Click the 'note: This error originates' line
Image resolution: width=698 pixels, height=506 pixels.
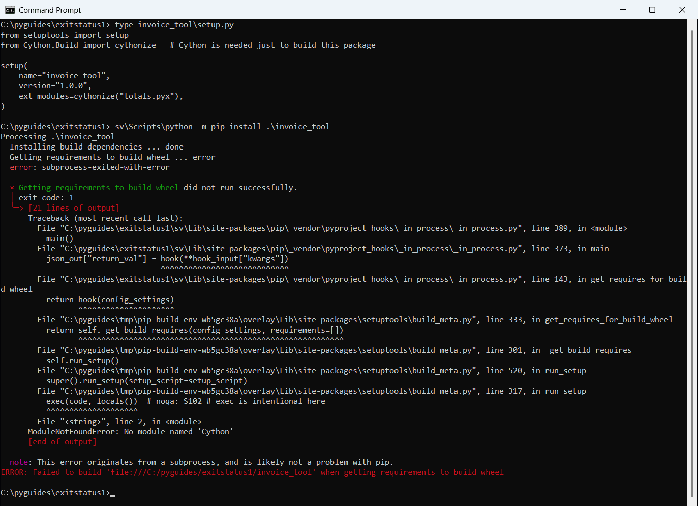(x=201, y=462)
